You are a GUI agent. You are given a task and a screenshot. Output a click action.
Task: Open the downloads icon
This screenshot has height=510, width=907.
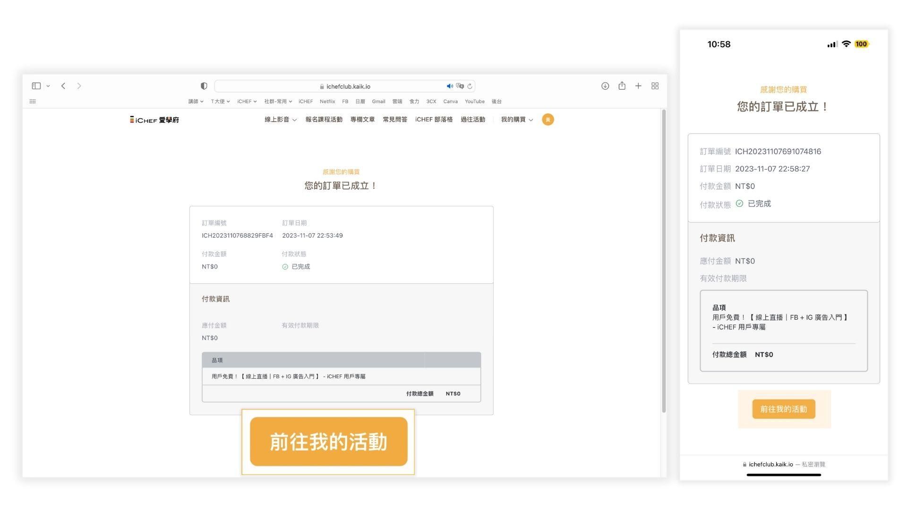(605, 86)
